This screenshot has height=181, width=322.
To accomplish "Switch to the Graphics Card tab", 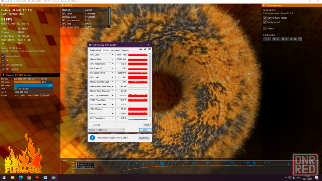I will pyautogui.click(x=95, y=50).
